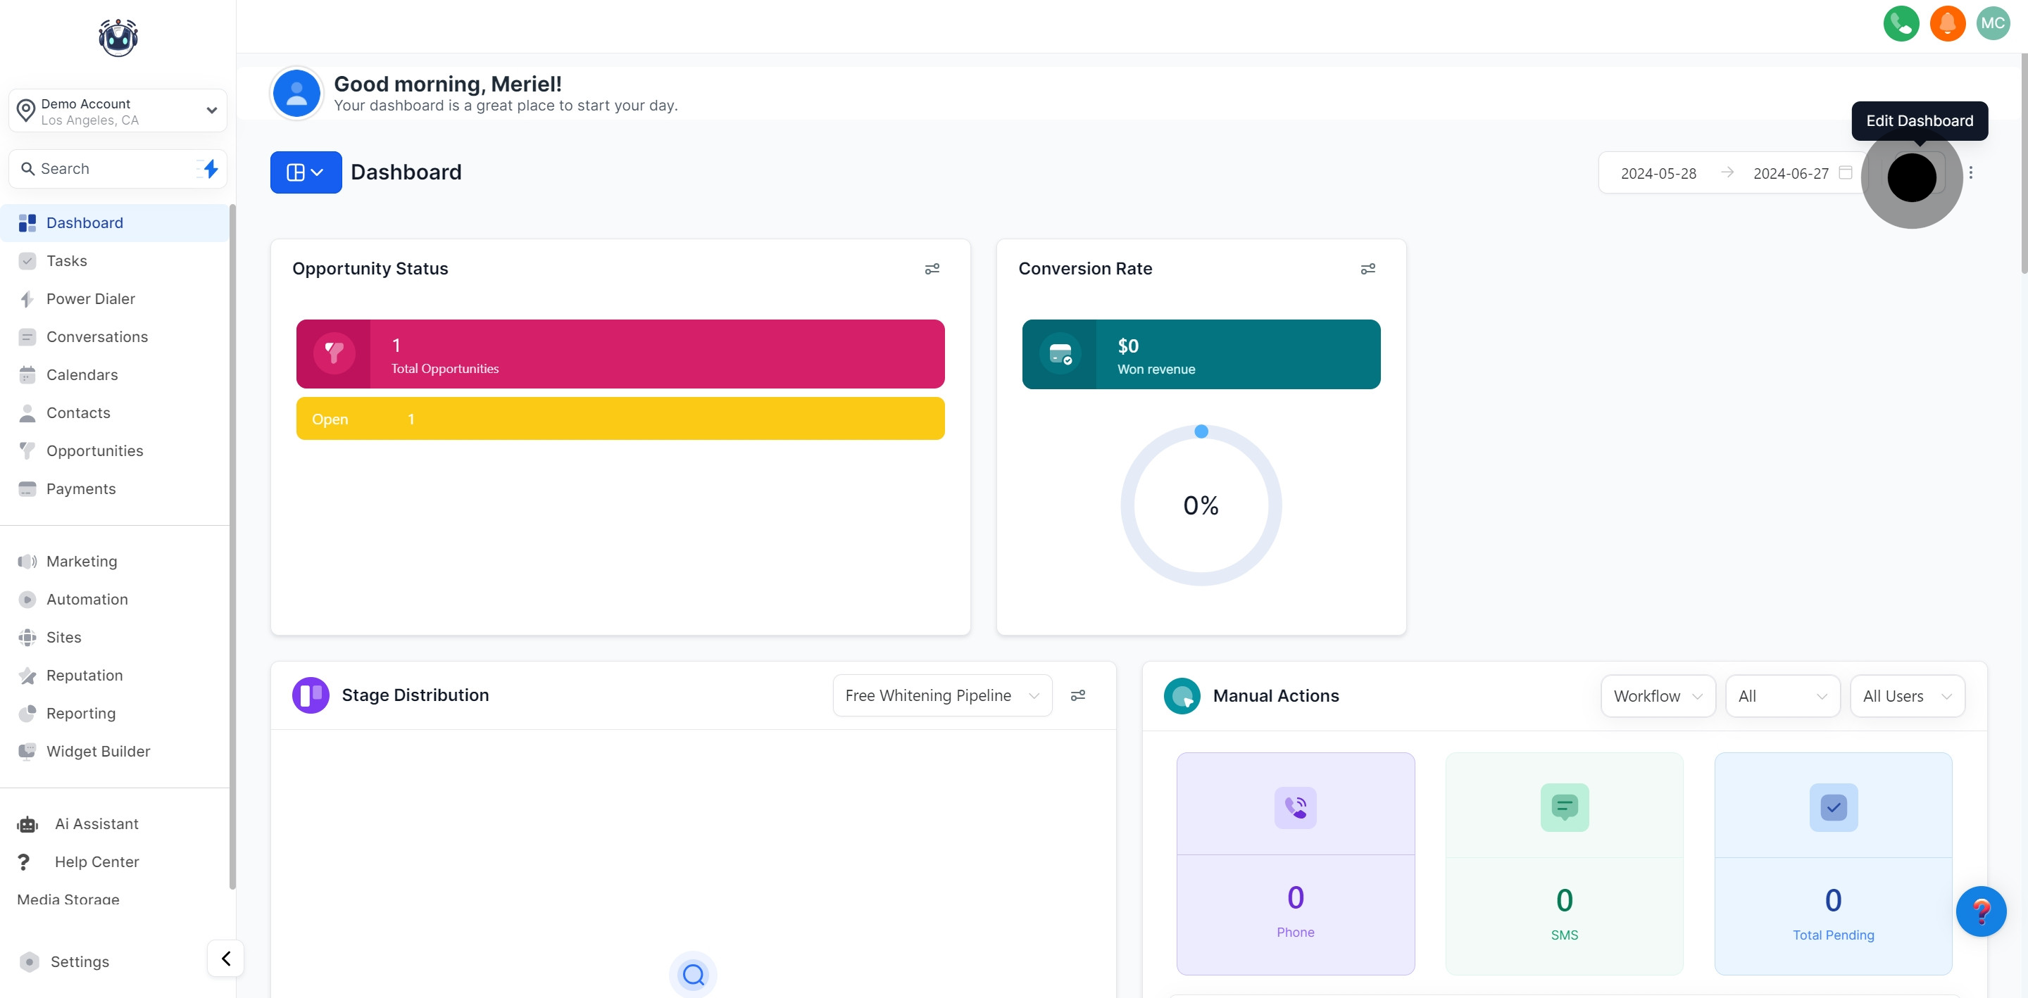Click the MC user avatar

1993,24
